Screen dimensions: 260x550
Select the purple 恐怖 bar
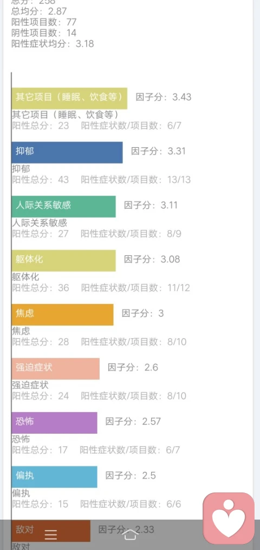(54, 422)
